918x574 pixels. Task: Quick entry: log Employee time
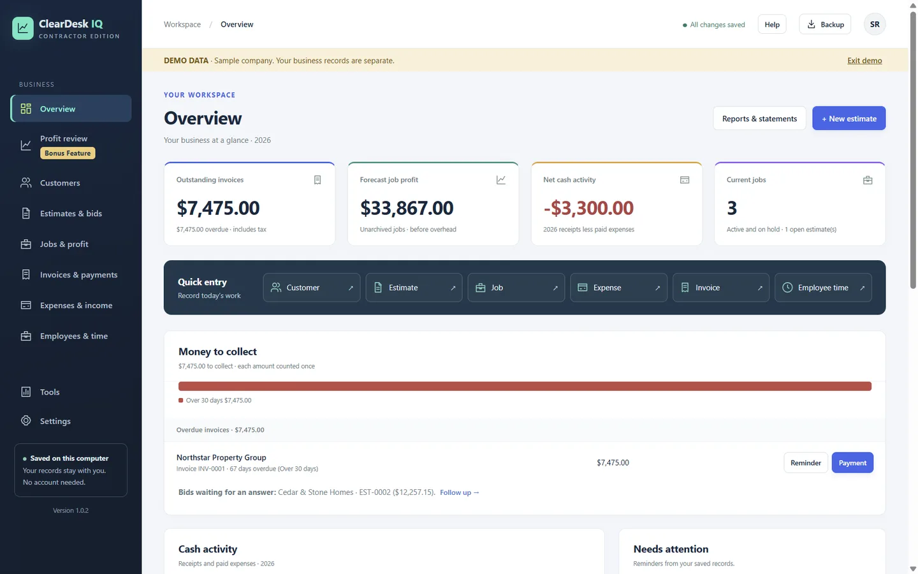[823, 288]
